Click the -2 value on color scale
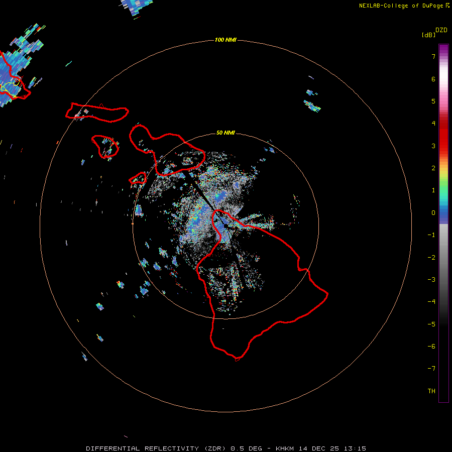 click(x=431, y=258)
